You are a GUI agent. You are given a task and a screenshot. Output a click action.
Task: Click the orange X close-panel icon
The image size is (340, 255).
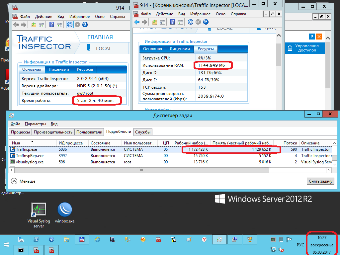[x=319, y=37]
